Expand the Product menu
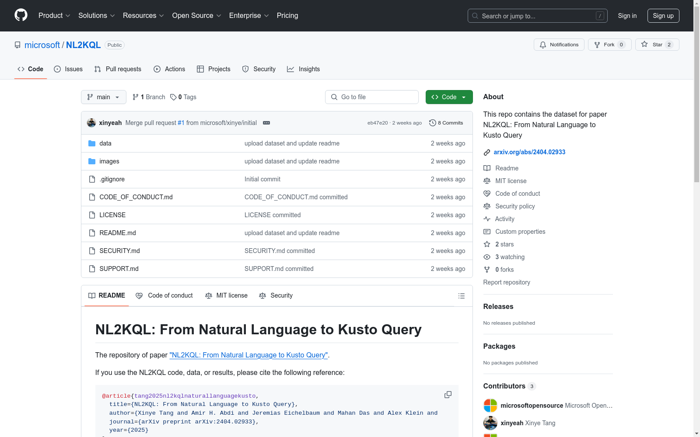Screen dimensions: 700x437 pos(54,15)
